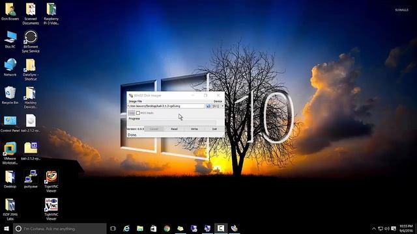This screenshot has height=234, width=417.
Task: Switch to the Win32 Disk Imager taskbar icon
Action: 235,228
